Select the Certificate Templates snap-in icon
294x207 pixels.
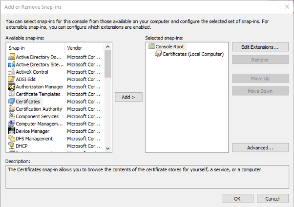pyautogui.click(x=12, y=94)
